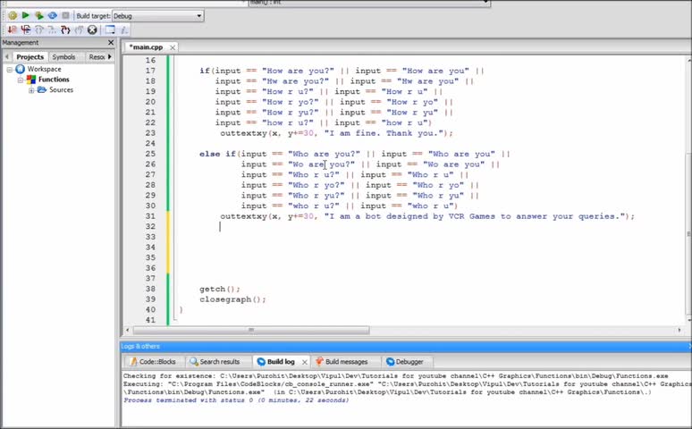Click the "Process terminated with status 0" log line
The height and width of the screenshot is (429, 692).
(236, 400)
